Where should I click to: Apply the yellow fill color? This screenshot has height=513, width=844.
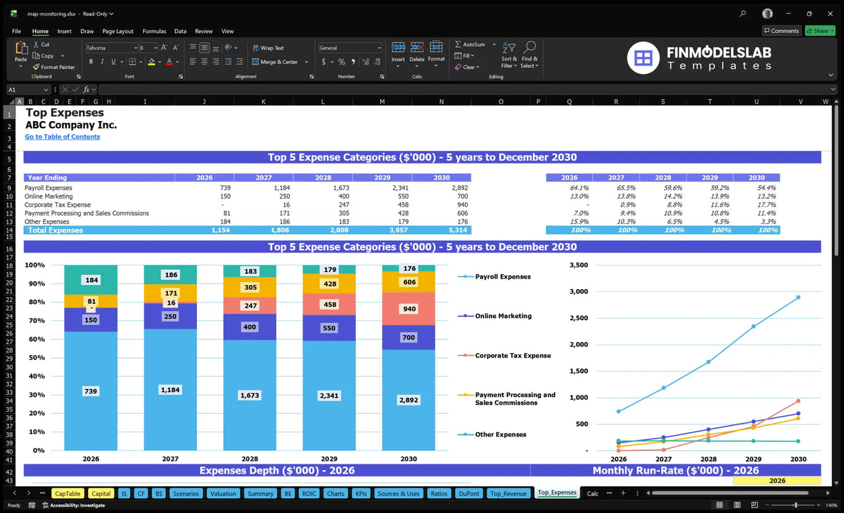pos(151,62)
